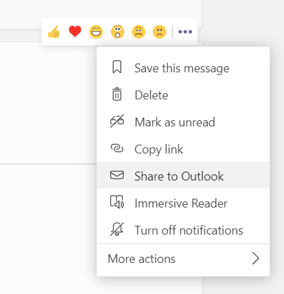Viewport: 284px width, 294px height.
Task: React with the thumbs up Like emoji
Action: pyautogui.click(x=54, y=32)
